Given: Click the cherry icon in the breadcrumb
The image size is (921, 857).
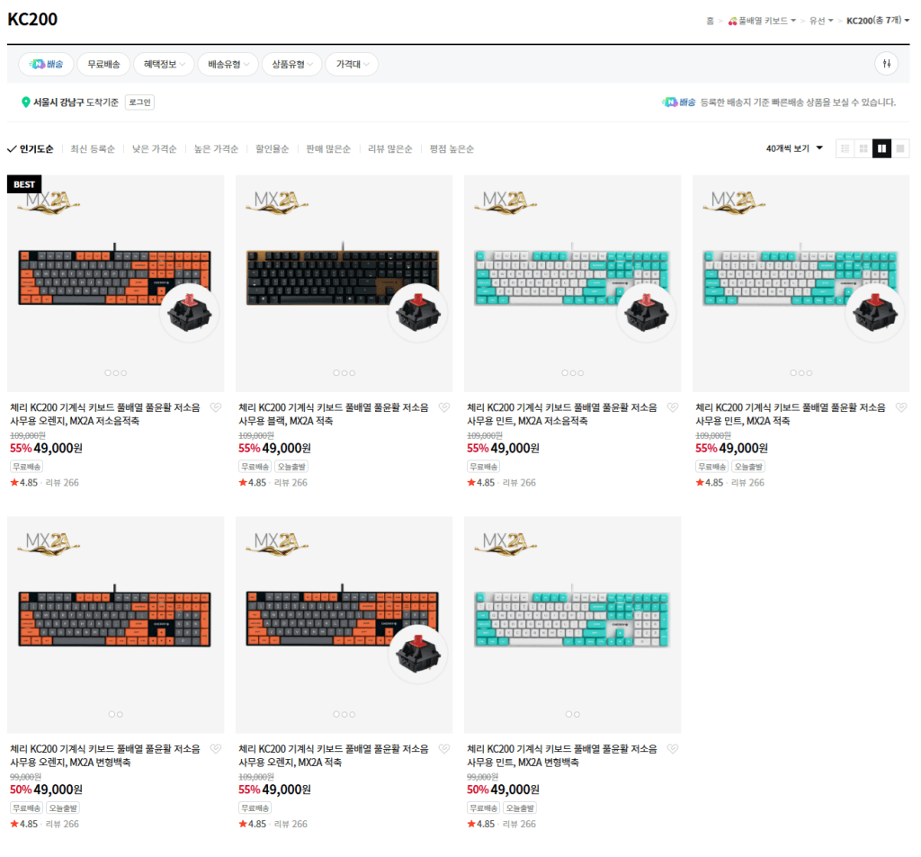Looking at the screenshot, I should pyautogui.click(x=732, y=21).
